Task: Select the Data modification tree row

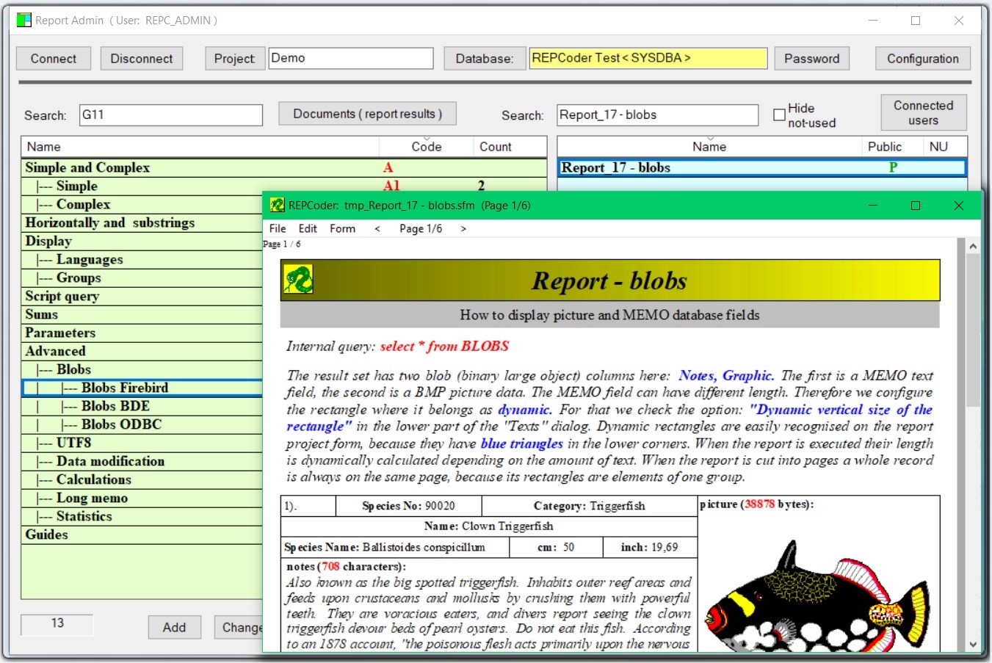Action: [x=142, y=461]
